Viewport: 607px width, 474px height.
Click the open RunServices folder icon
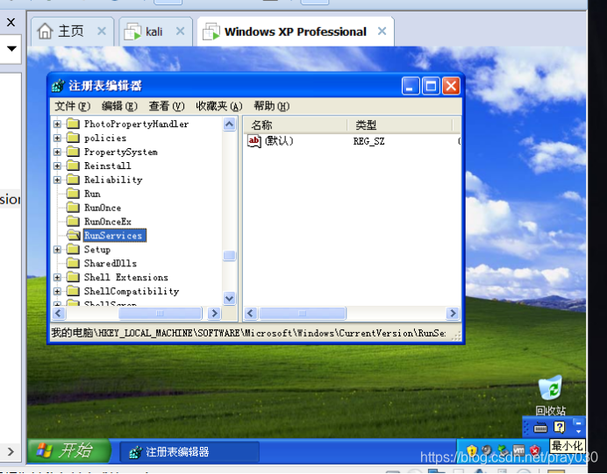[x=73, y=235]
